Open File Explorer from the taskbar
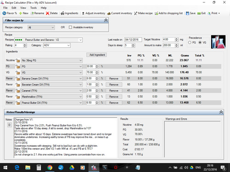Screen dimensions: 230x172 28,167
